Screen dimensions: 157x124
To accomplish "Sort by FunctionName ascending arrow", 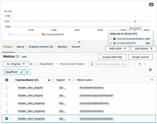I will coord(49,80).
